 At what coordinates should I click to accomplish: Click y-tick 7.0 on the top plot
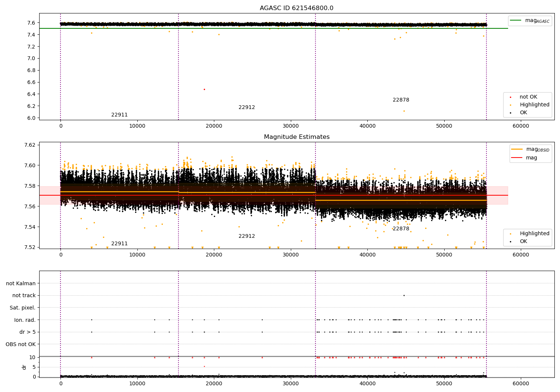(31, 58)
